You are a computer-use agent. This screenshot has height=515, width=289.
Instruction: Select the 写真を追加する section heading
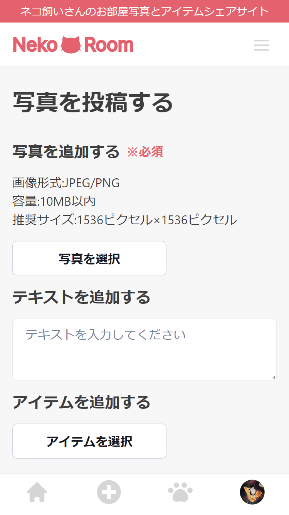(x=66, y=152)
